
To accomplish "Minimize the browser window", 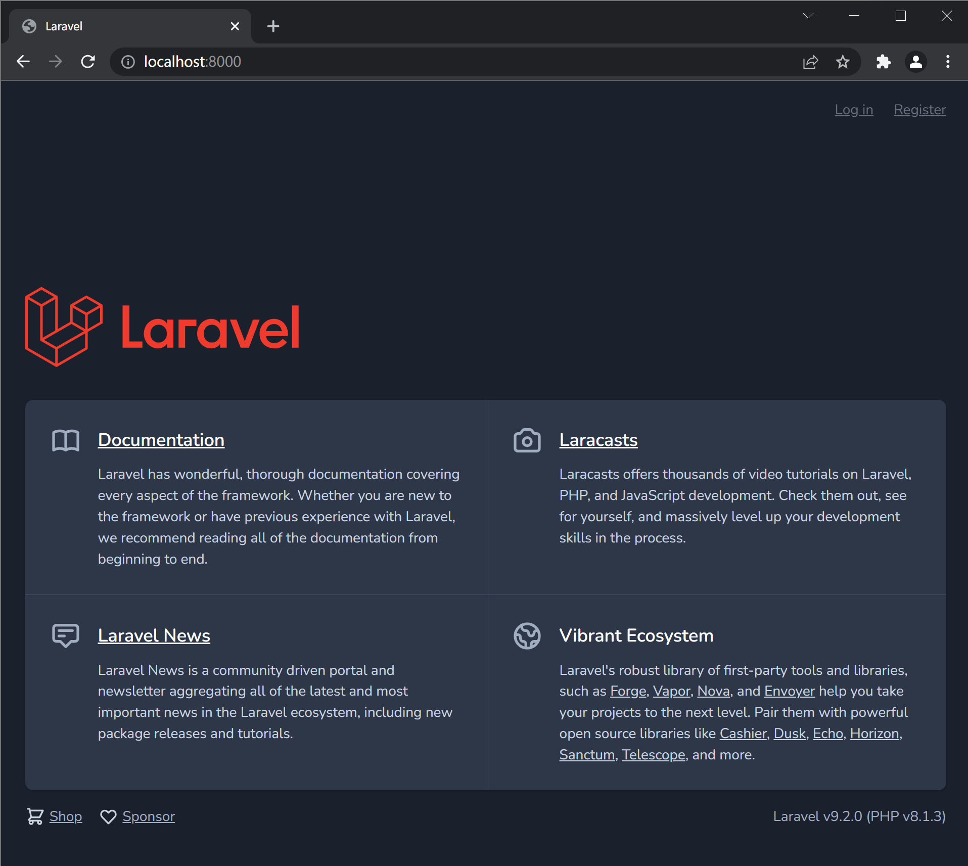I will pyautogui.click(x=854, y=16).
